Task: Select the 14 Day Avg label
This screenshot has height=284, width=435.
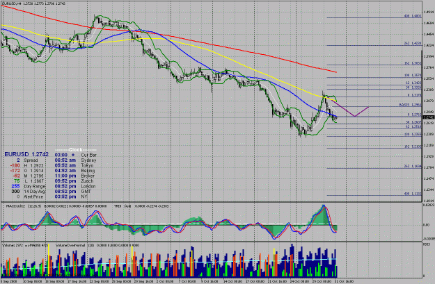Action: [35, 192]
